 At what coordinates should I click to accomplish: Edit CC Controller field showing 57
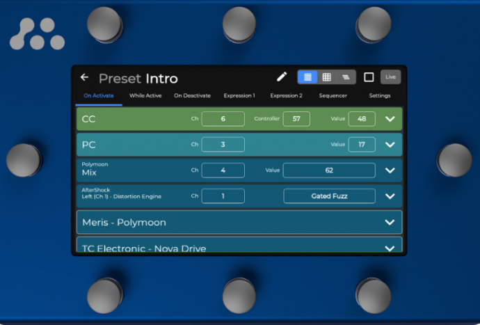coord(296,119)
